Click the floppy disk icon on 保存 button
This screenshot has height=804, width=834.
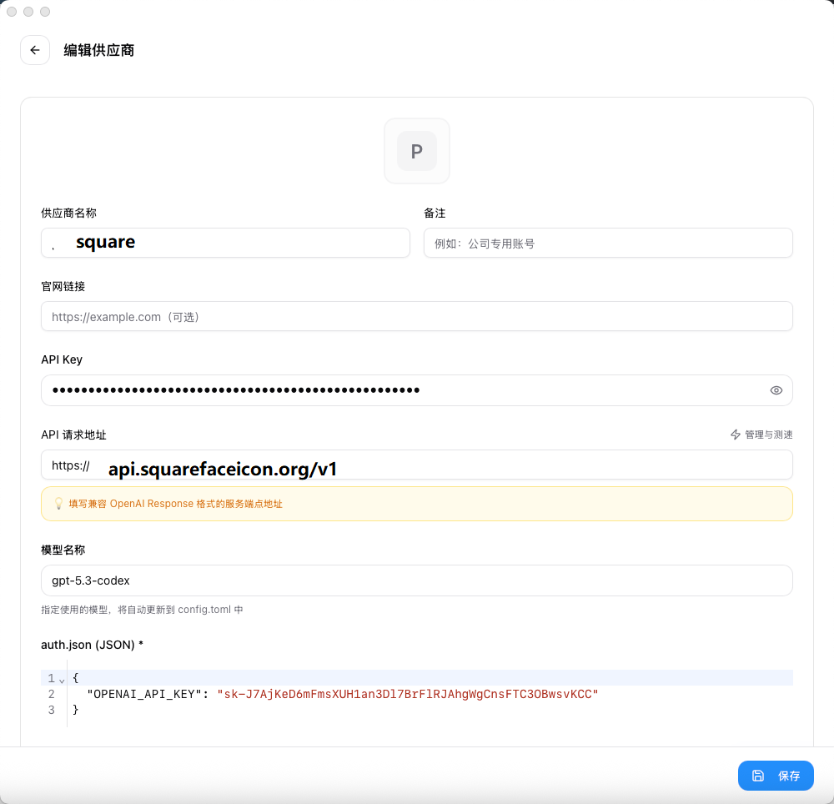760,775
